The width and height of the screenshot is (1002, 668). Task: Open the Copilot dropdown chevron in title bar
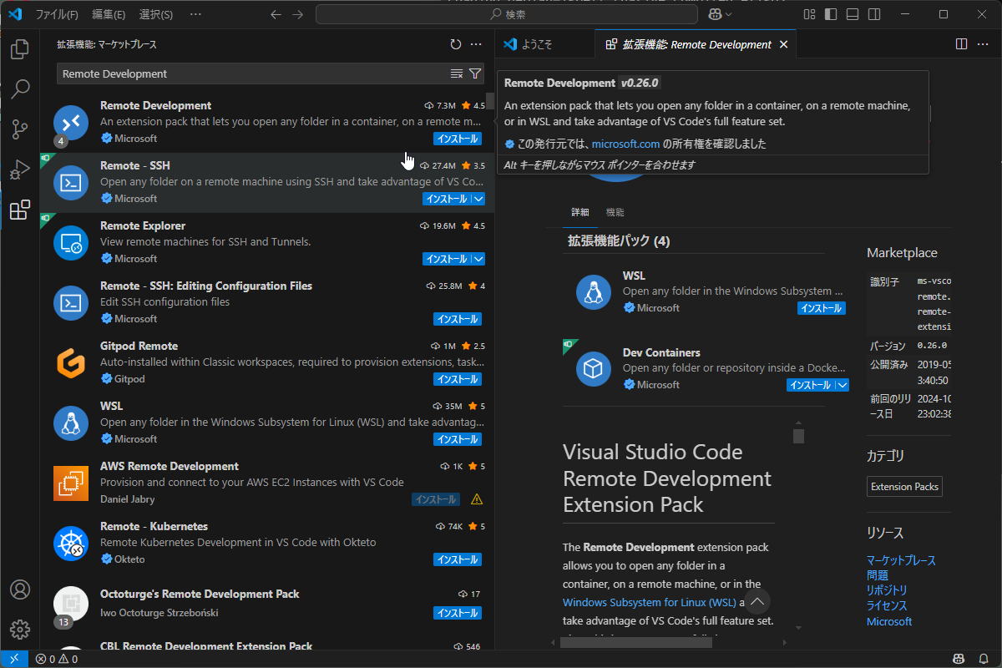729,14
